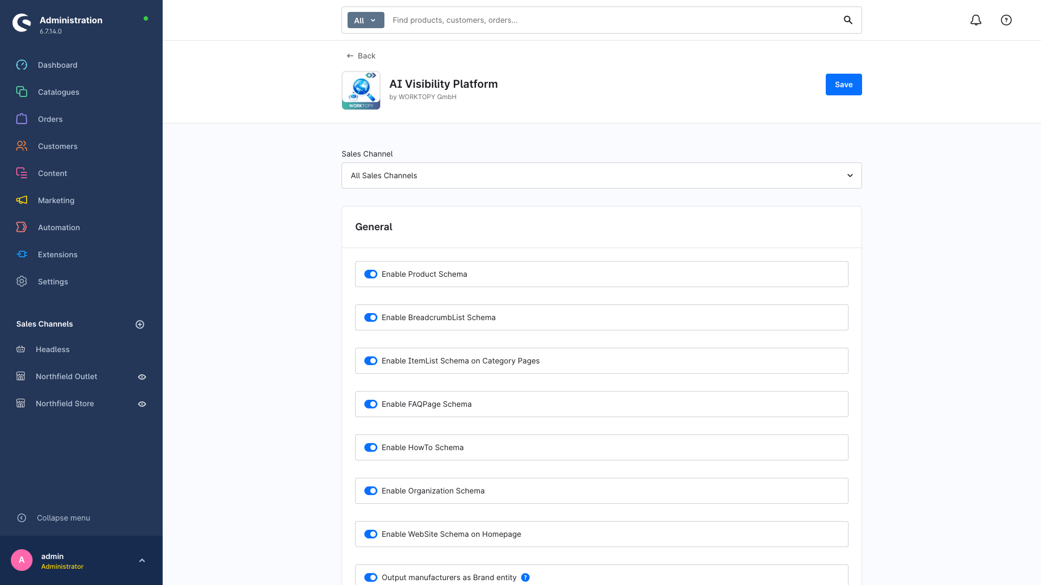This screenshot has width=1041, height=585.
Task: Click the Orders bag icon
Action: (22, 119)
